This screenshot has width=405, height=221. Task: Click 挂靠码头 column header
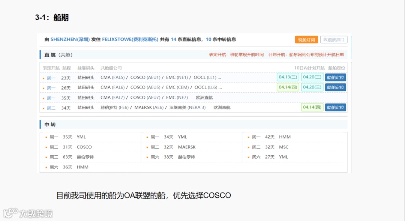86,68
